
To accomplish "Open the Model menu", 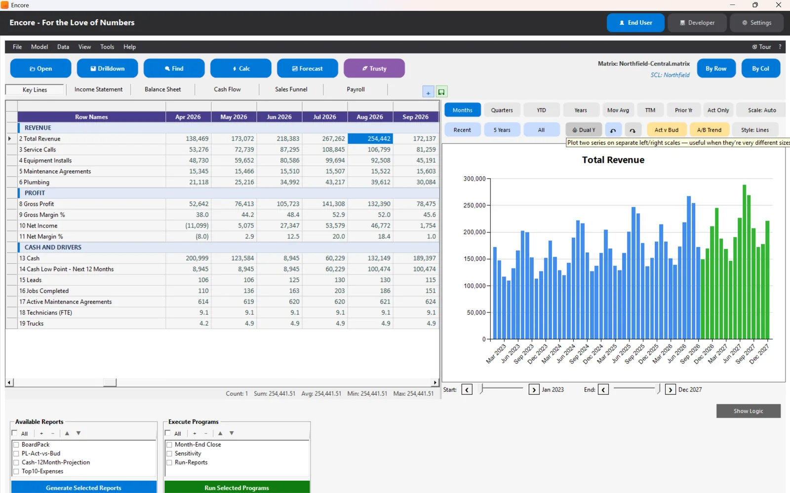I will point(39,47).
